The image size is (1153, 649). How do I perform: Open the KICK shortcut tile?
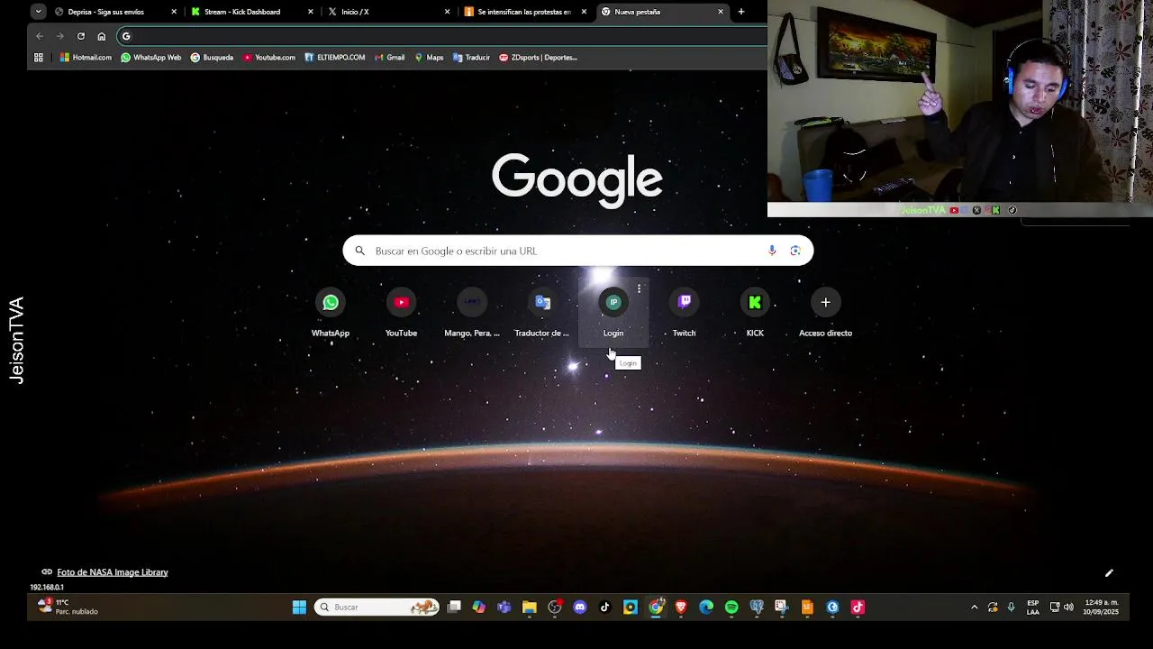[755, 314]
